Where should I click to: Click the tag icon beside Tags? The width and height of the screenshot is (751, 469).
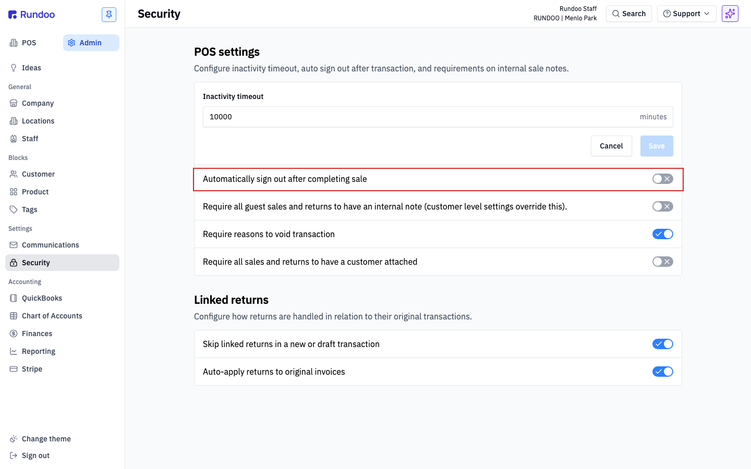point(14,209)
